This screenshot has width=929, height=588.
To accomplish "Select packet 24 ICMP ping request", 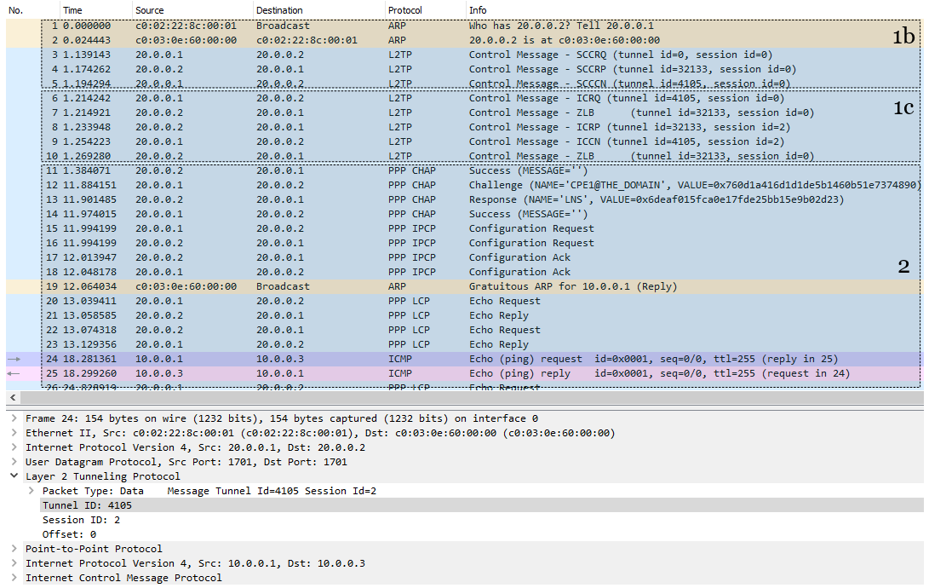I will (465, 359).
